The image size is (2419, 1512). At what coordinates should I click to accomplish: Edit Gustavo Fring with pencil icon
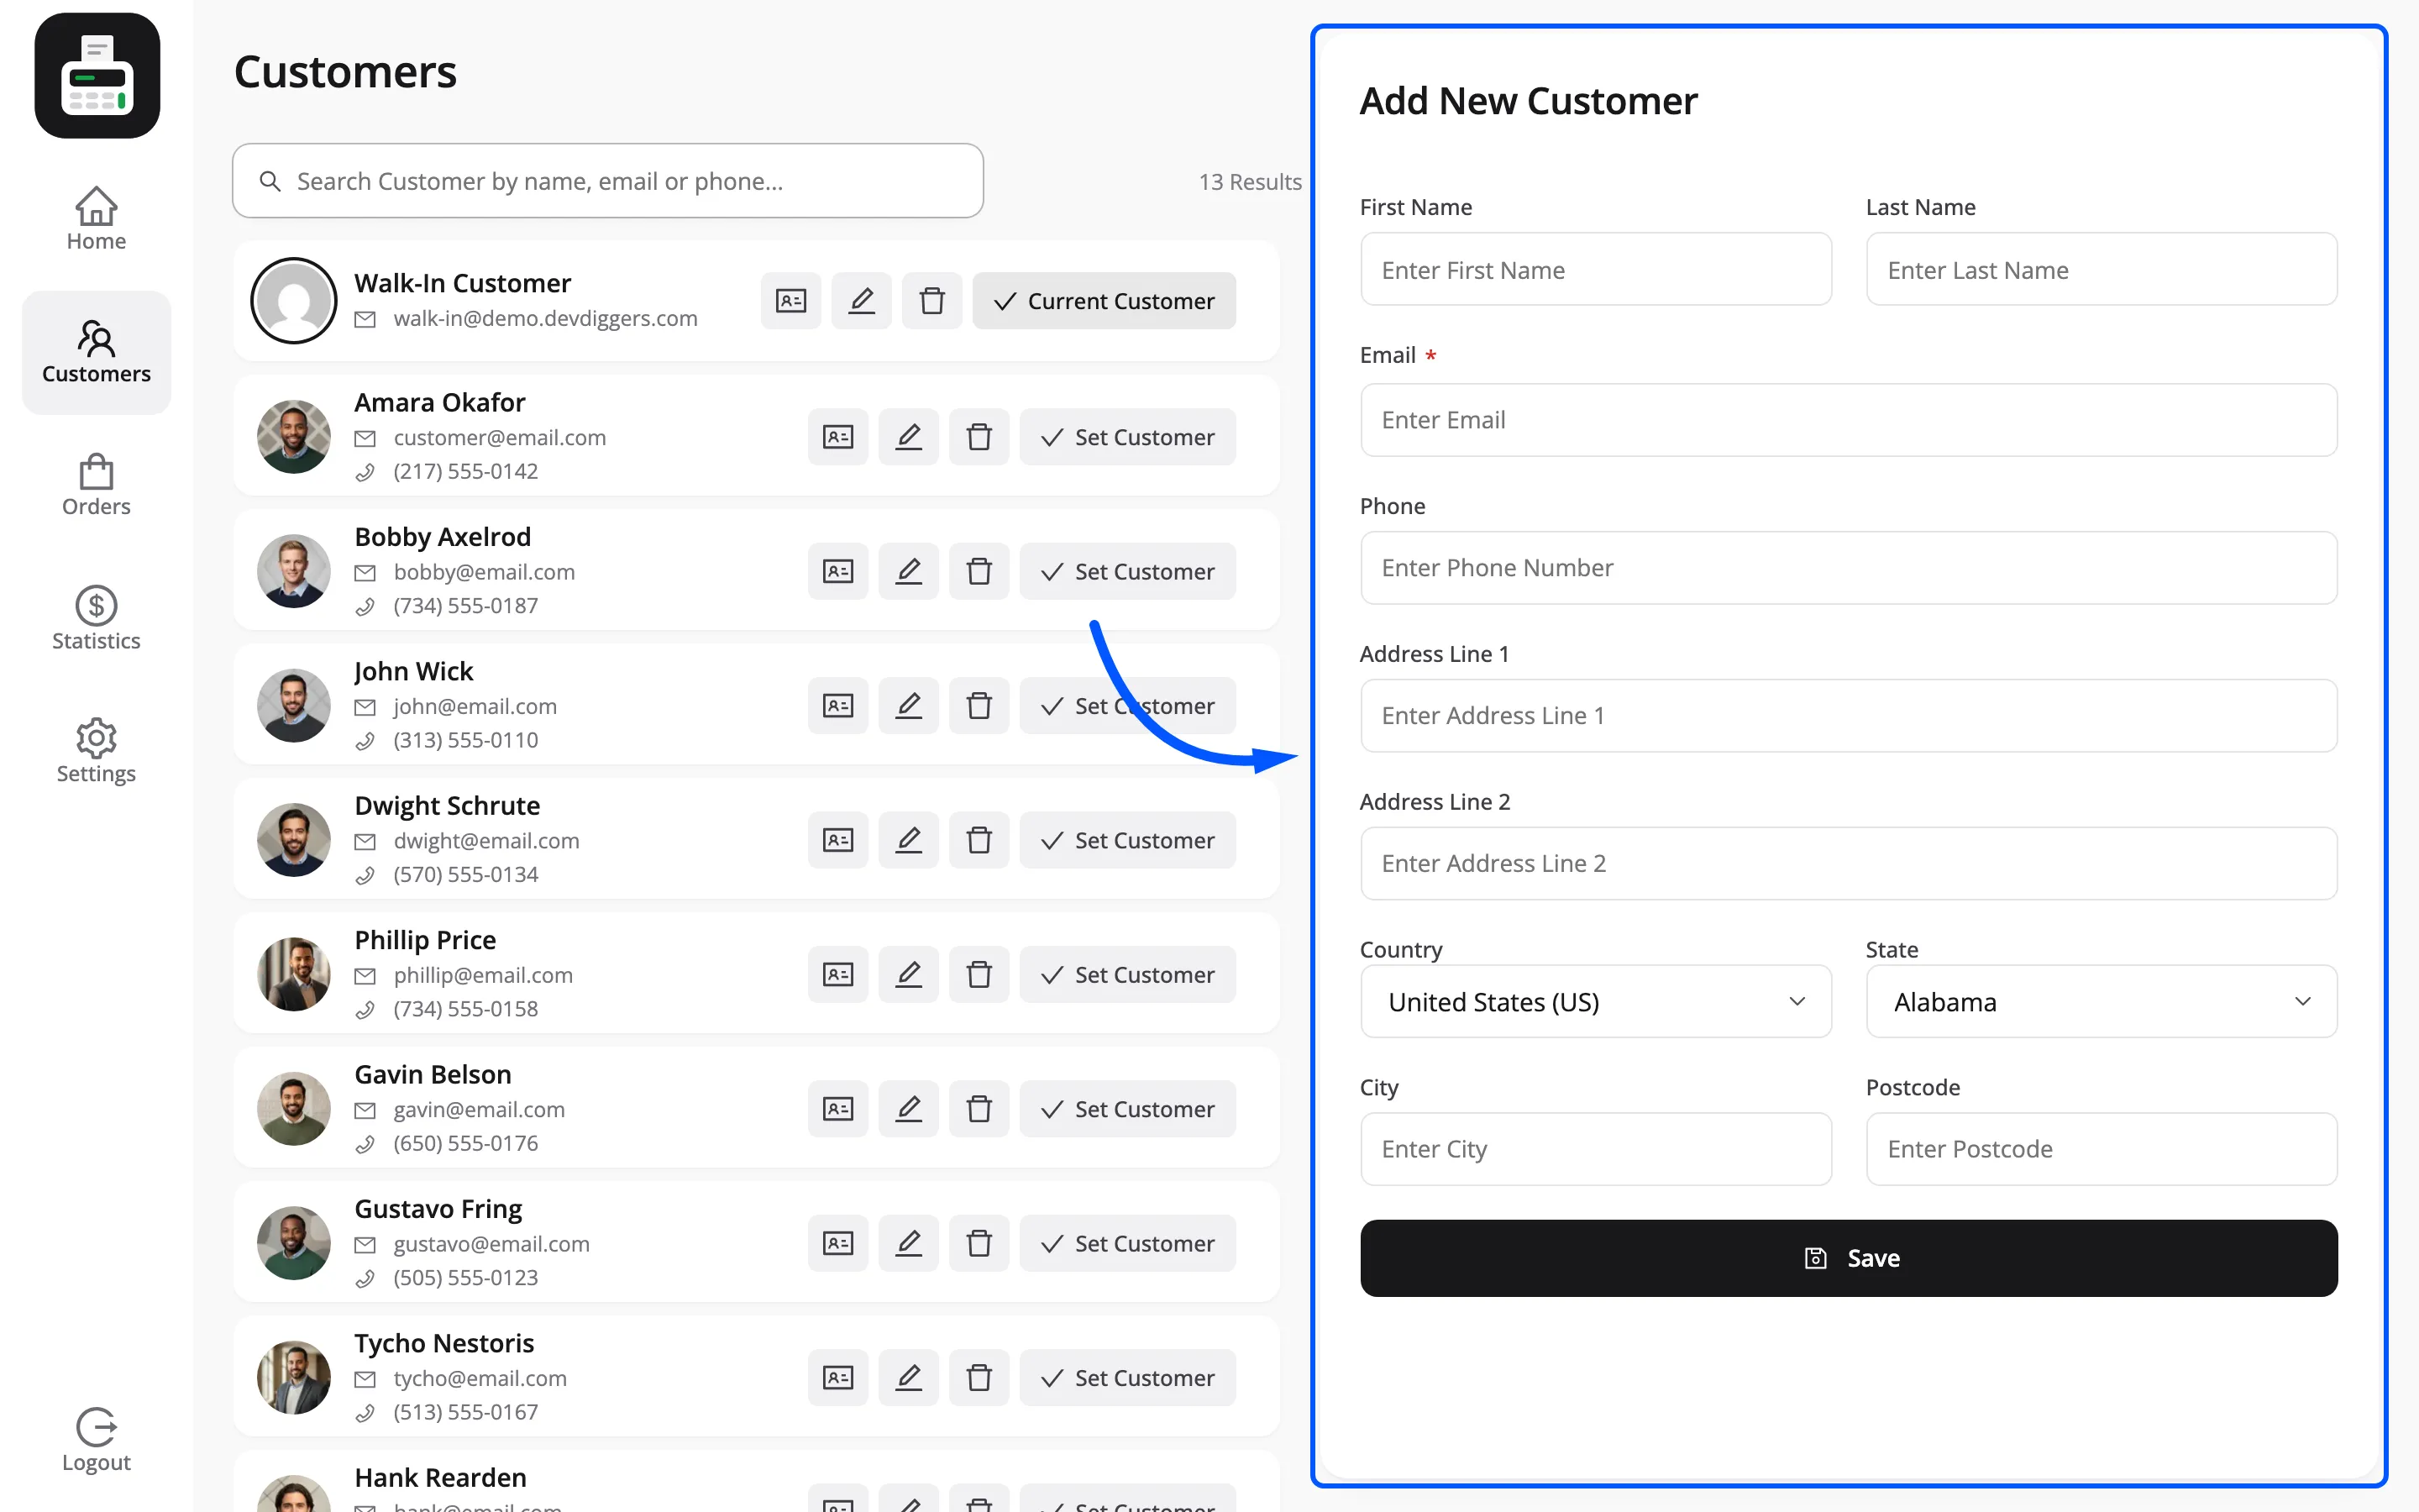(909, 1243)
